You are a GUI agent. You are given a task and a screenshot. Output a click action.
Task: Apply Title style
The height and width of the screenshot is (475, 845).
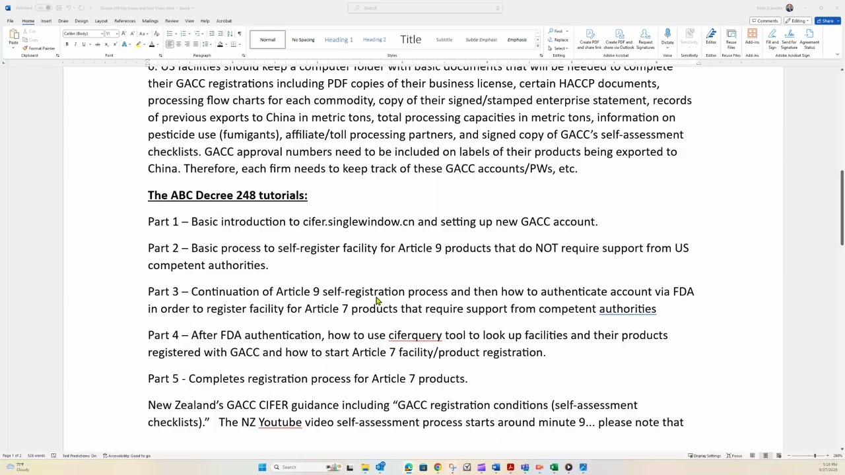(411, 40)
